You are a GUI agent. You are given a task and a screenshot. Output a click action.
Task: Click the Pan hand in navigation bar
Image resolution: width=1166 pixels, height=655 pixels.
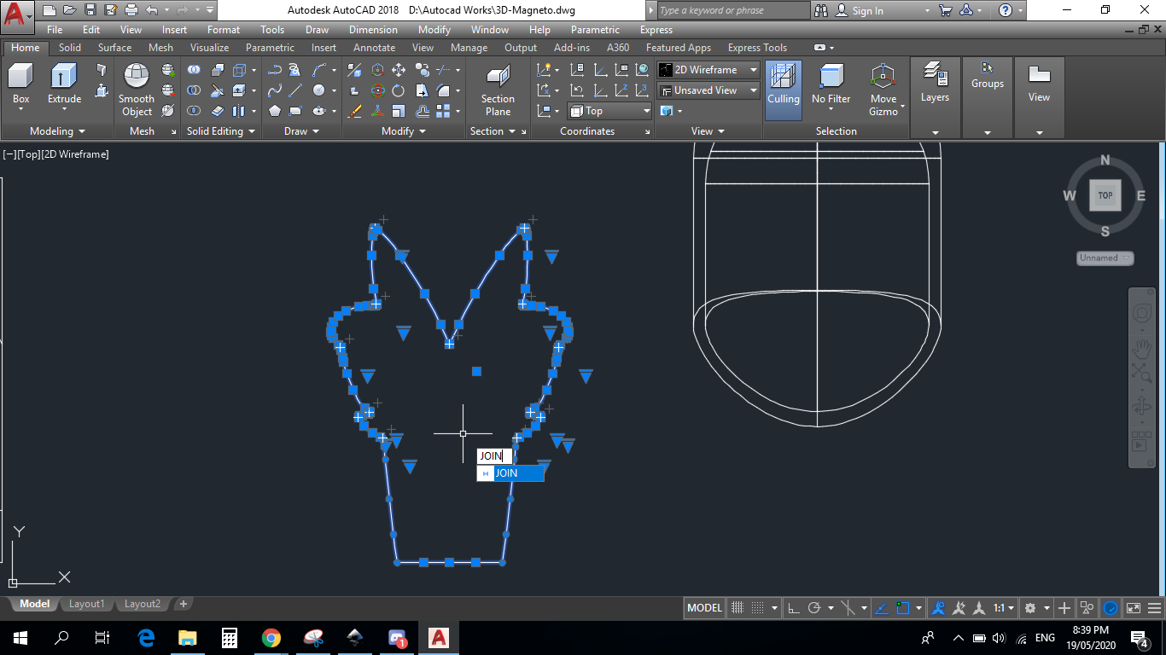(x=1142, y=349)
